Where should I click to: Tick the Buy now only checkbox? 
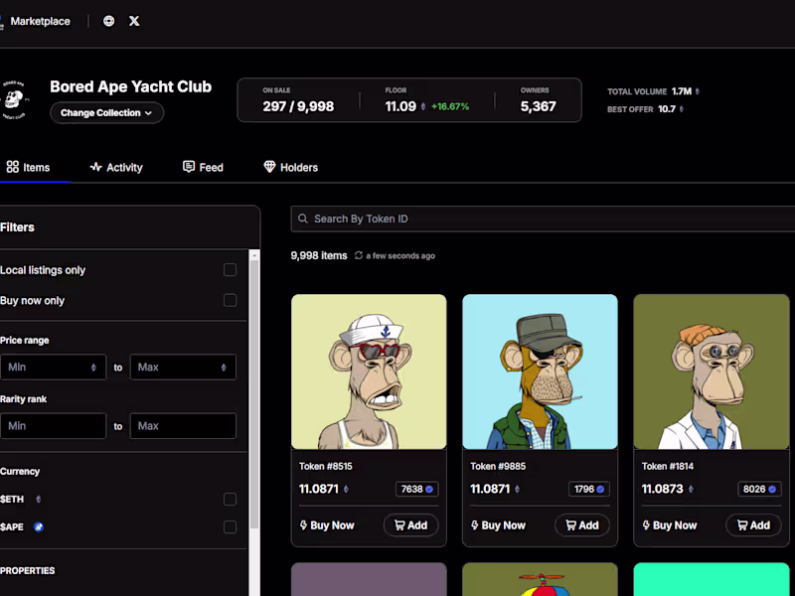pos(230,301)
